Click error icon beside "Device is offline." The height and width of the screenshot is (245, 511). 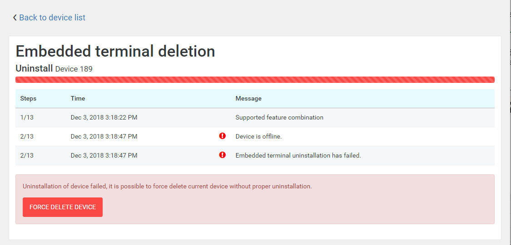click(222, 136)
